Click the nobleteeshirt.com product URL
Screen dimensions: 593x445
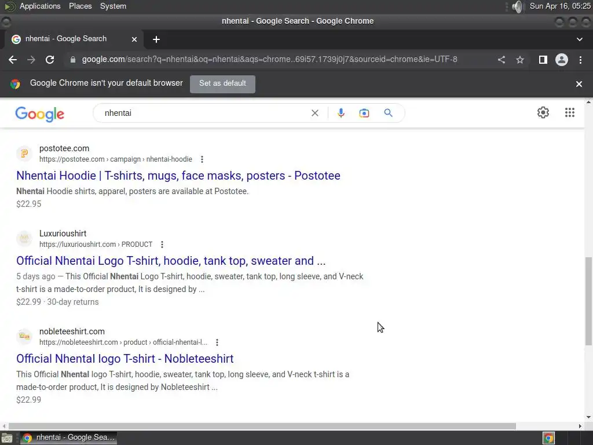pos(123,342)
